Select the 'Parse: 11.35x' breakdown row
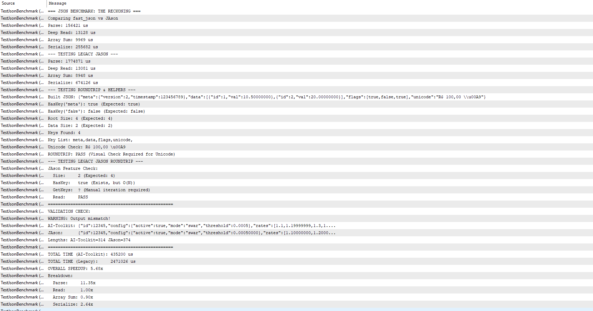The width and height of the screenshot is (593, 311). click(296, 283)
